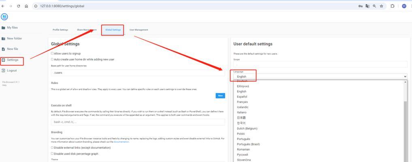The width and height of the screenshot is (412, 162).
Task: Switch to Share Management tab
Action: click(x=87, y=30)
